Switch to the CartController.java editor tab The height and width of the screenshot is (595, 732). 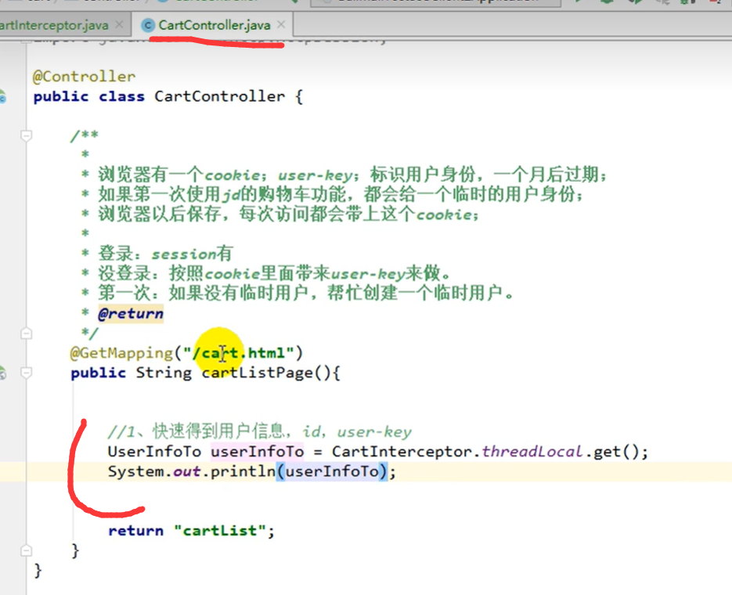215,25
